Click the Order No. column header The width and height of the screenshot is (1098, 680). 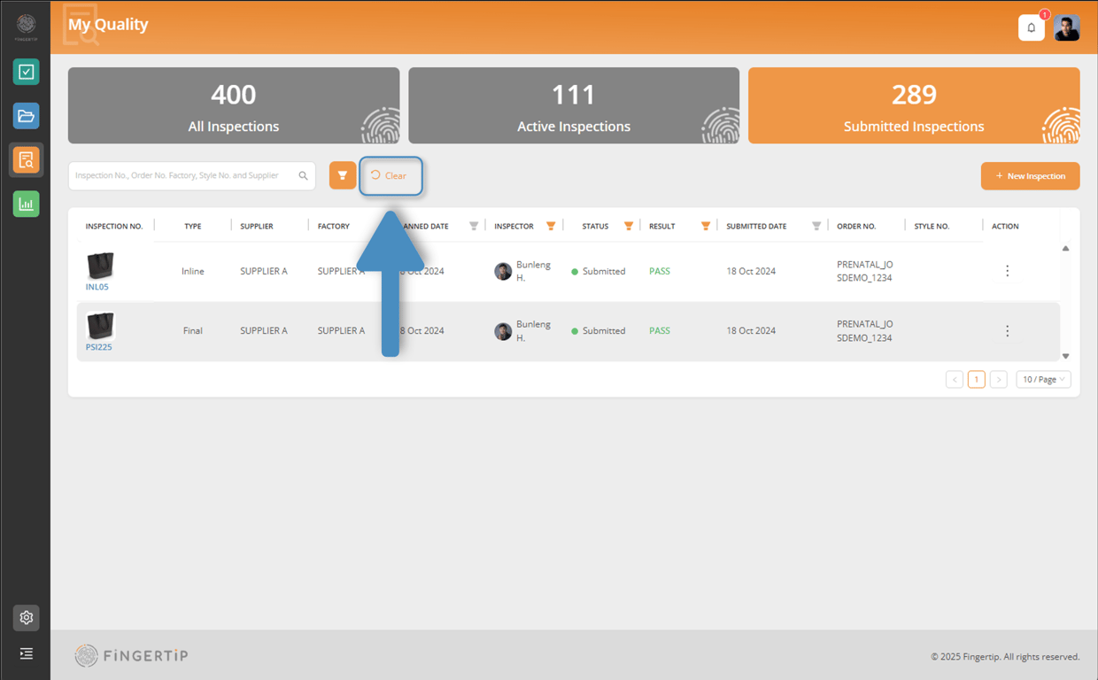click(856, 226)
